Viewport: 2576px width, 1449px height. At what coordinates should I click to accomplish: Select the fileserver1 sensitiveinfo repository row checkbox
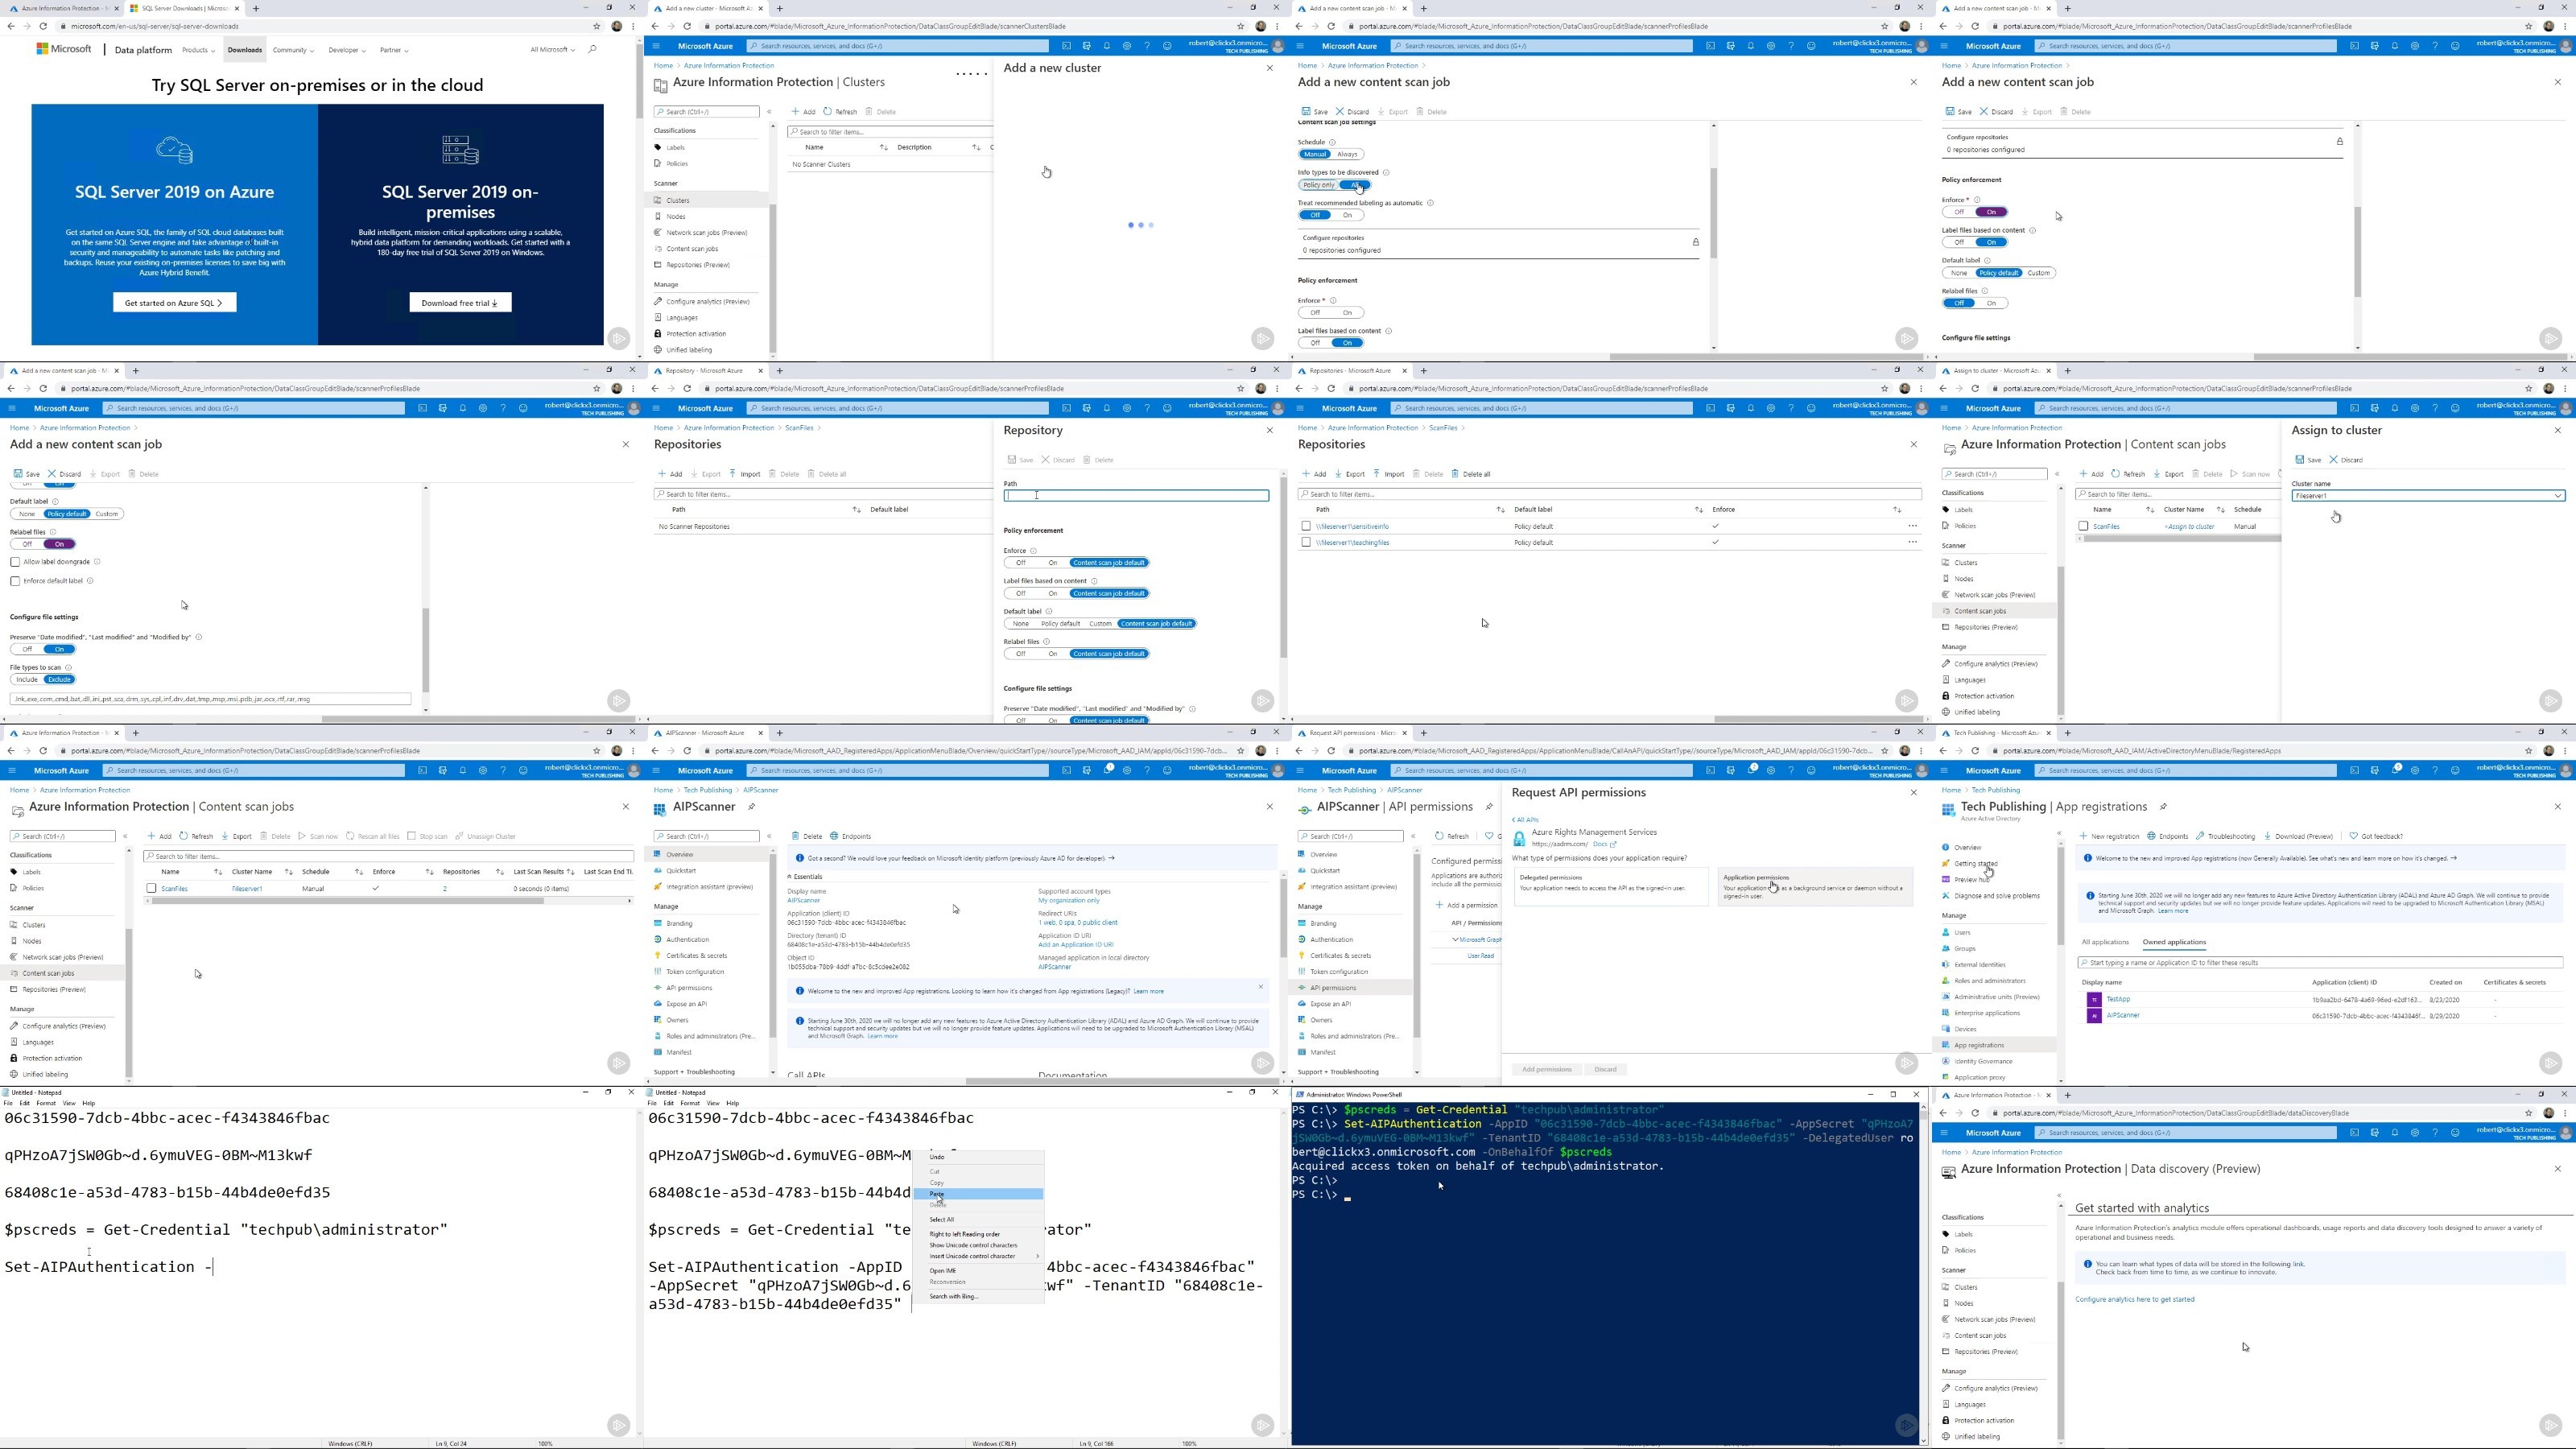point(1306,526)
